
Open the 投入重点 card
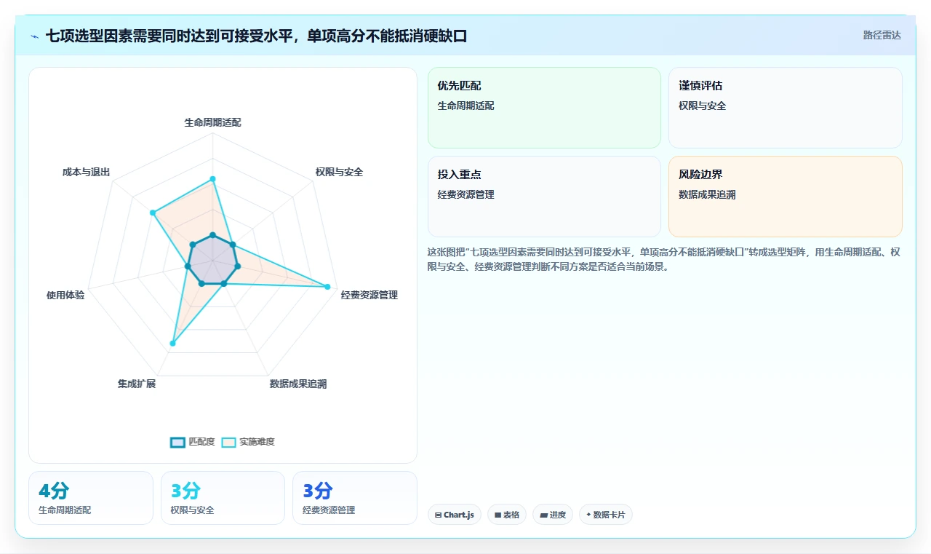click(544, 197)
